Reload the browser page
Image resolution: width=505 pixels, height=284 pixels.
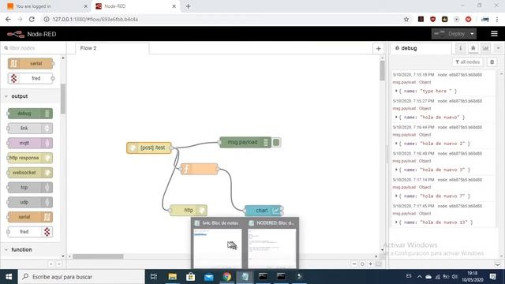coord(32,19)
